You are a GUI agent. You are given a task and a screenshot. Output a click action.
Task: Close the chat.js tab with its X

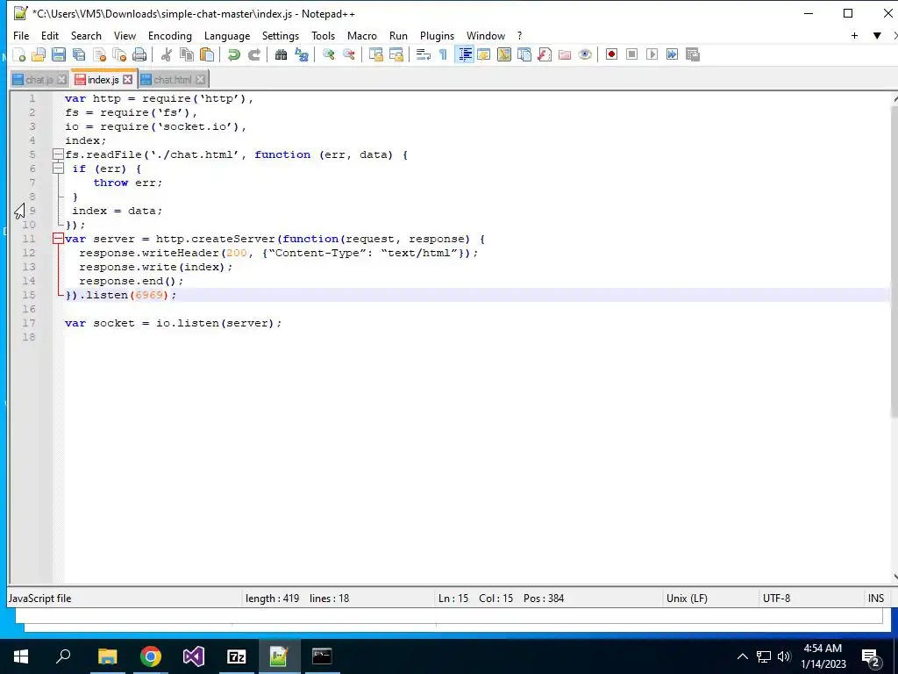point(62,80)
